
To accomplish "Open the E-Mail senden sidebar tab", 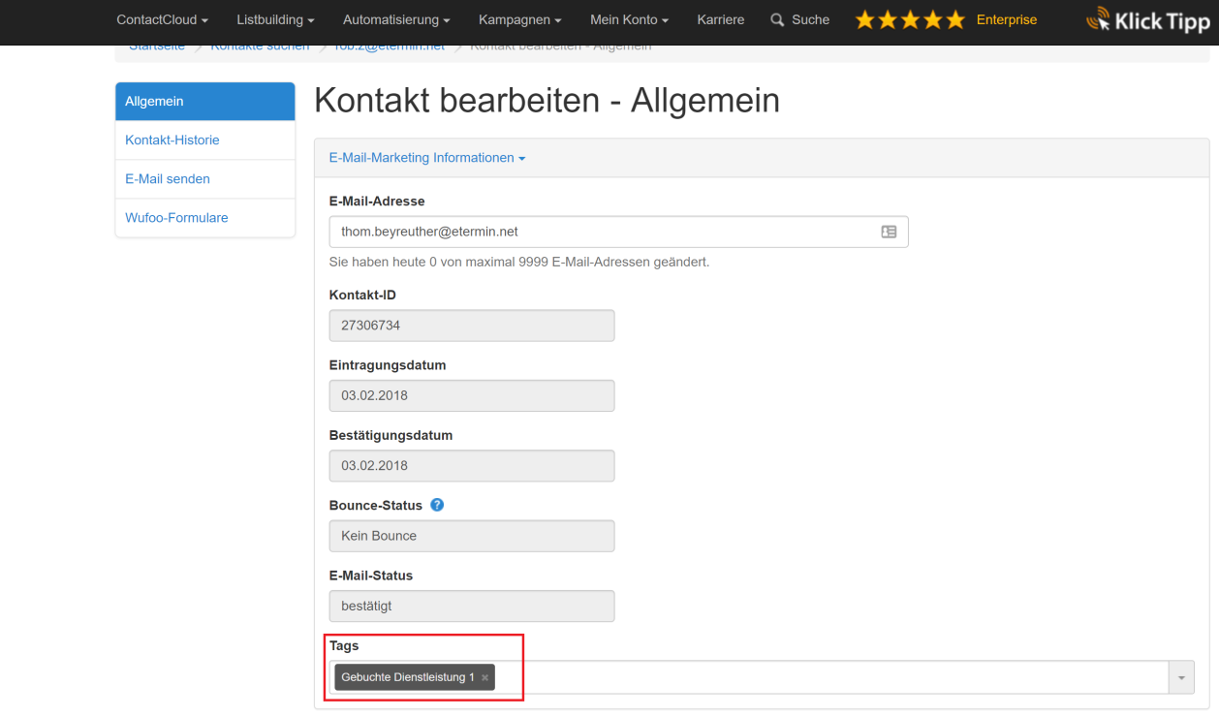I will (x=204, y=179).
